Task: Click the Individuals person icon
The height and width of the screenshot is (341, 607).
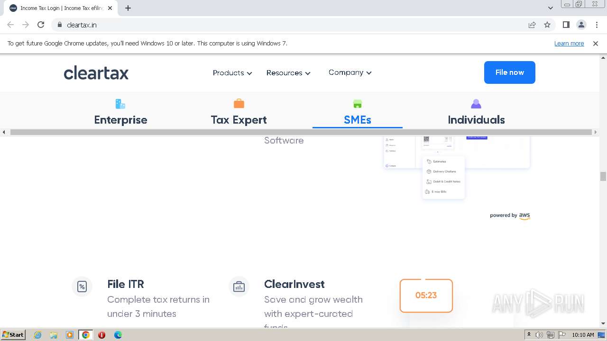Action: [476, 104]
